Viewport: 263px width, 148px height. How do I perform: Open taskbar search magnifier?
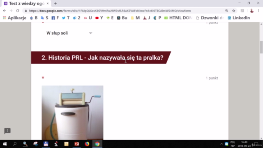(15, 144)
